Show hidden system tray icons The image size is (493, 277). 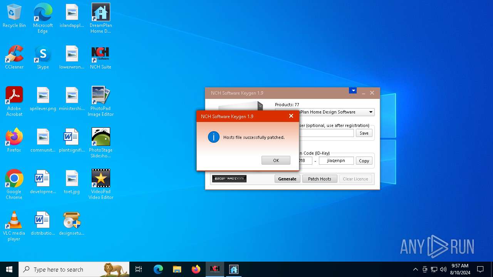pyautogui.click(x=415, y=269)
